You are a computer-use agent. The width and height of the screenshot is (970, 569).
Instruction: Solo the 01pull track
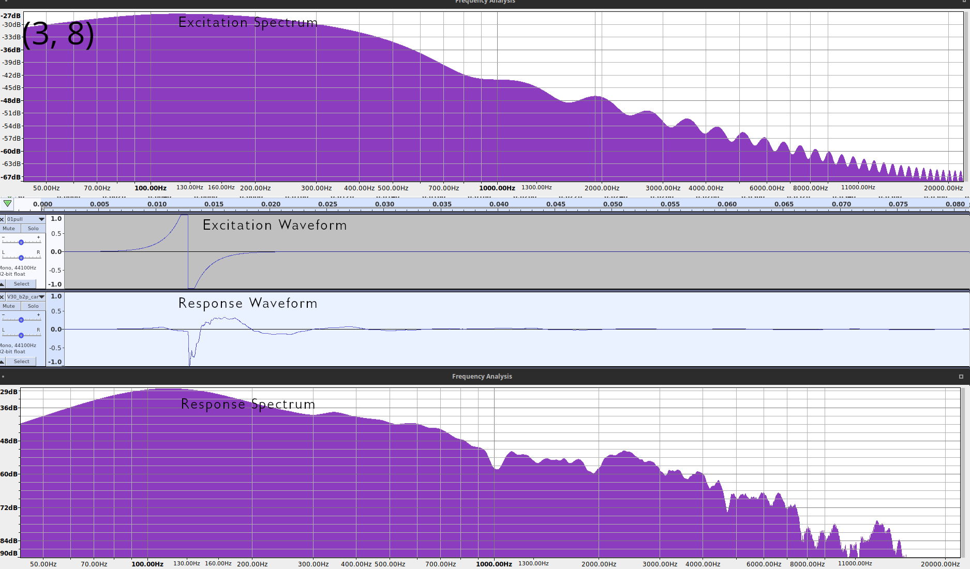point(33,229)
